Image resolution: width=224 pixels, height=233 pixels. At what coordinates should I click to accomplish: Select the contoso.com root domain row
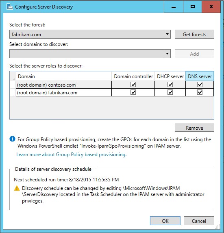[x=112, y=85]
